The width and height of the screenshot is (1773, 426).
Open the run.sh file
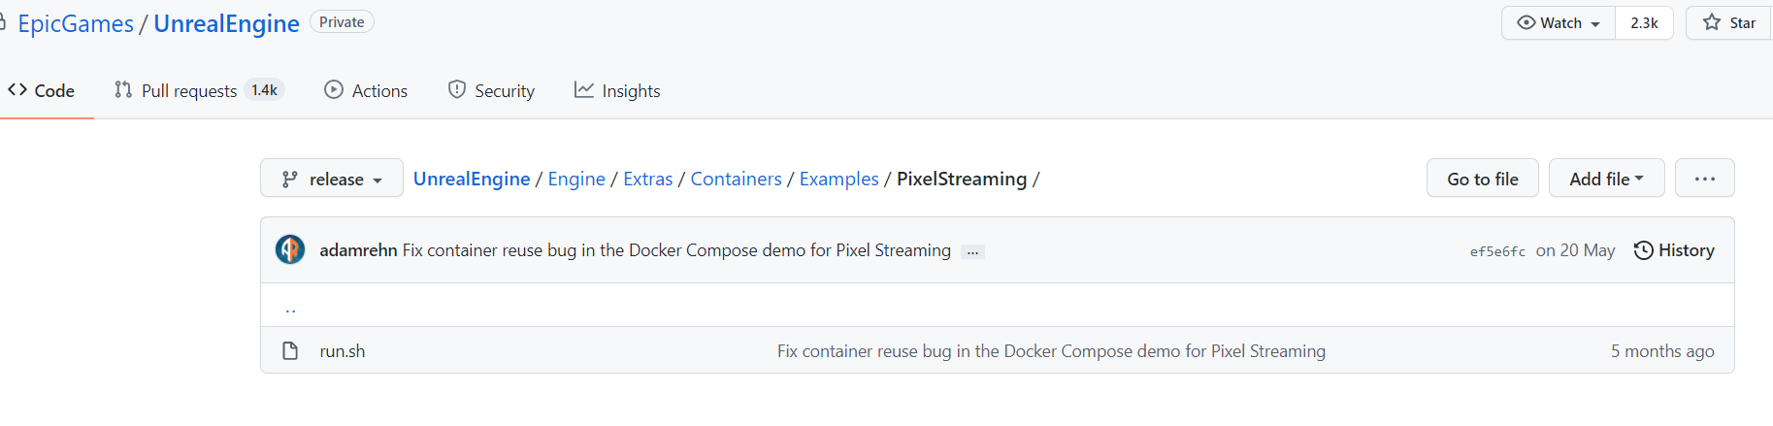[x=343, y=351]
